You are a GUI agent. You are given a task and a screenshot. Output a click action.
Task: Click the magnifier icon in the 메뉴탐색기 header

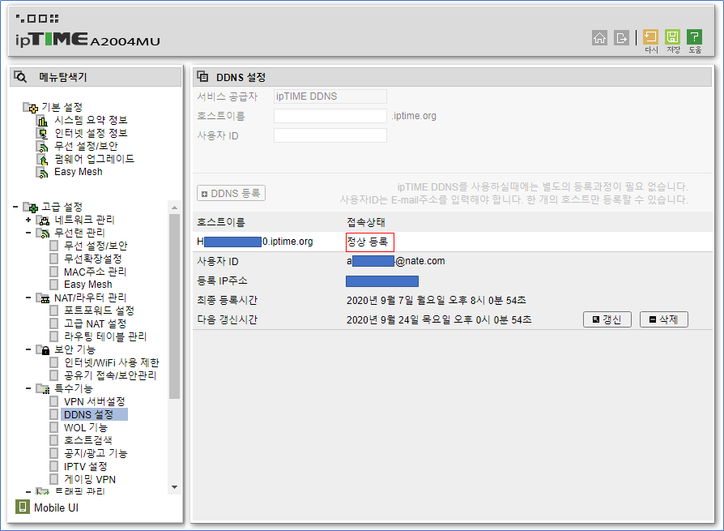click(20, 75)
